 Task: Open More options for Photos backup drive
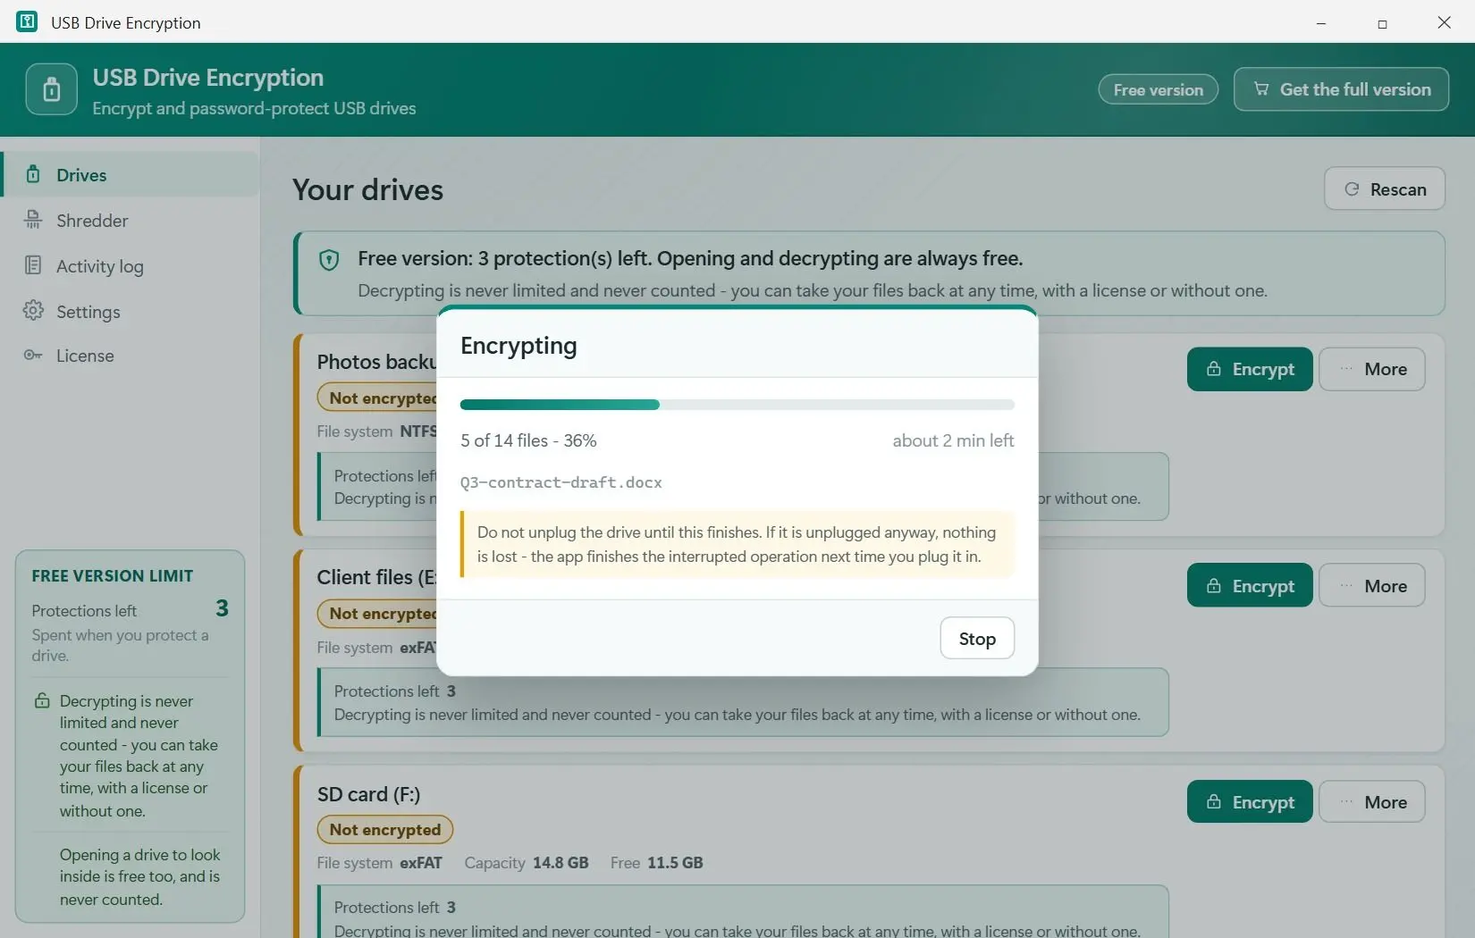pyautogui.click(x=1371, y=369)
